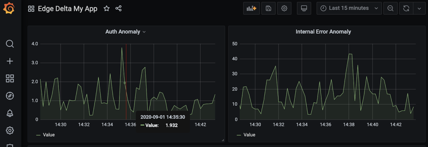Zoom out the time range

[x=390, y=8]
